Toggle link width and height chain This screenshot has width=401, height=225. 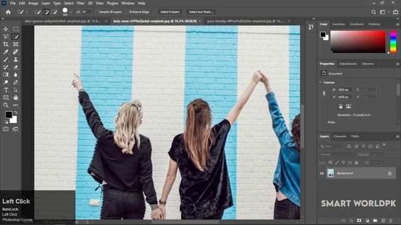point(324,93)
